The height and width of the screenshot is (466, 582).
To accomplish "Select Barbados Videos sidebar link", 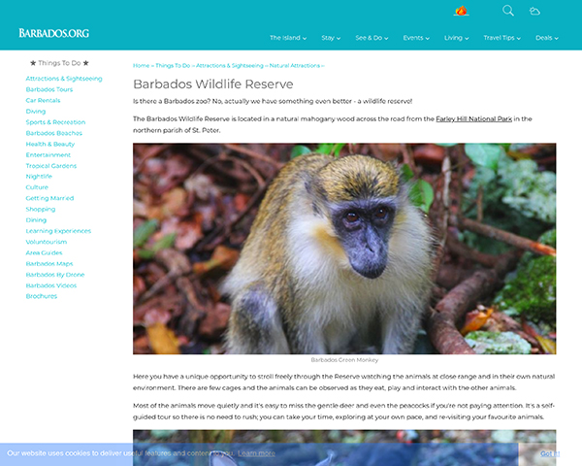I will click(x=51, y=285).
